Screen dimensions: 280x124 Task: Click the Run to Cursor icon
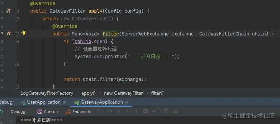pos(155,111)
